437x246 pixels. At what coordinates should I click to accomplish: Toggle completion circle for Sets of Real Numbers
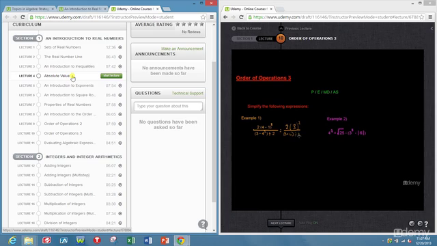[x=38, y=47]
